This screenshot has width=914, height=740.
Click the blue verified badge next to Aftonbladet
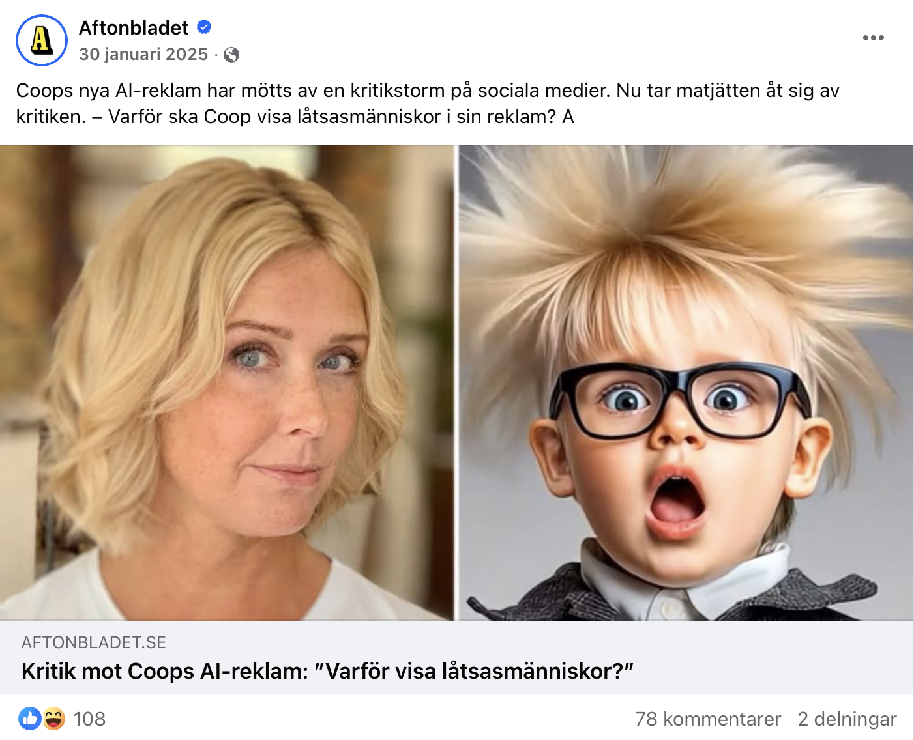click(x=204, y=27)
